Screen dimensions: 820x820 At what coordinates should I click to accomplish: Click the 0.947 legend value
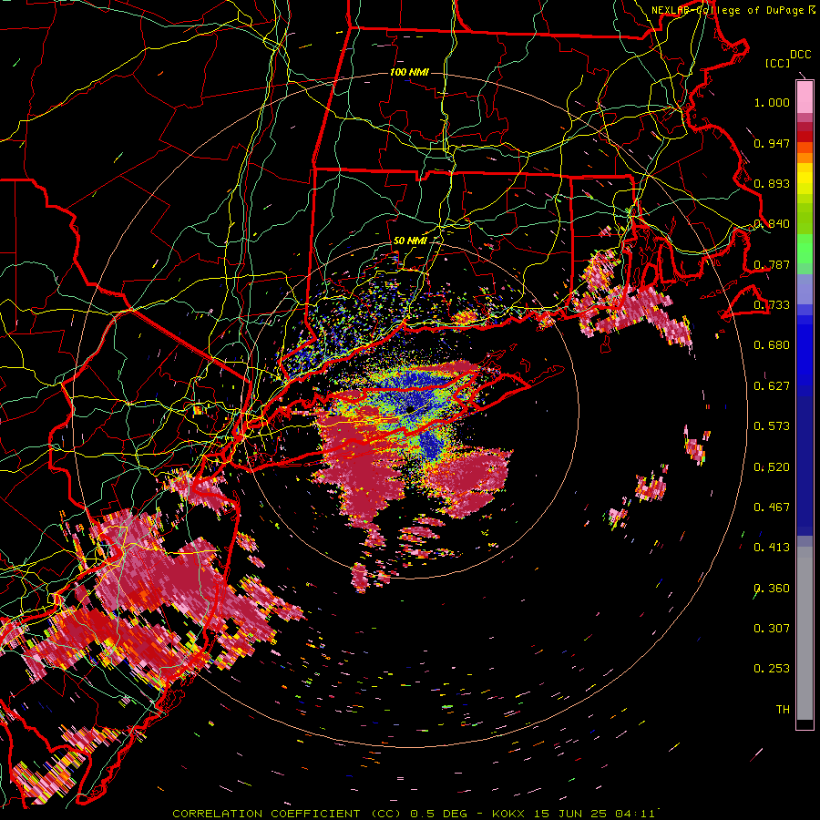tap(772, 143)
